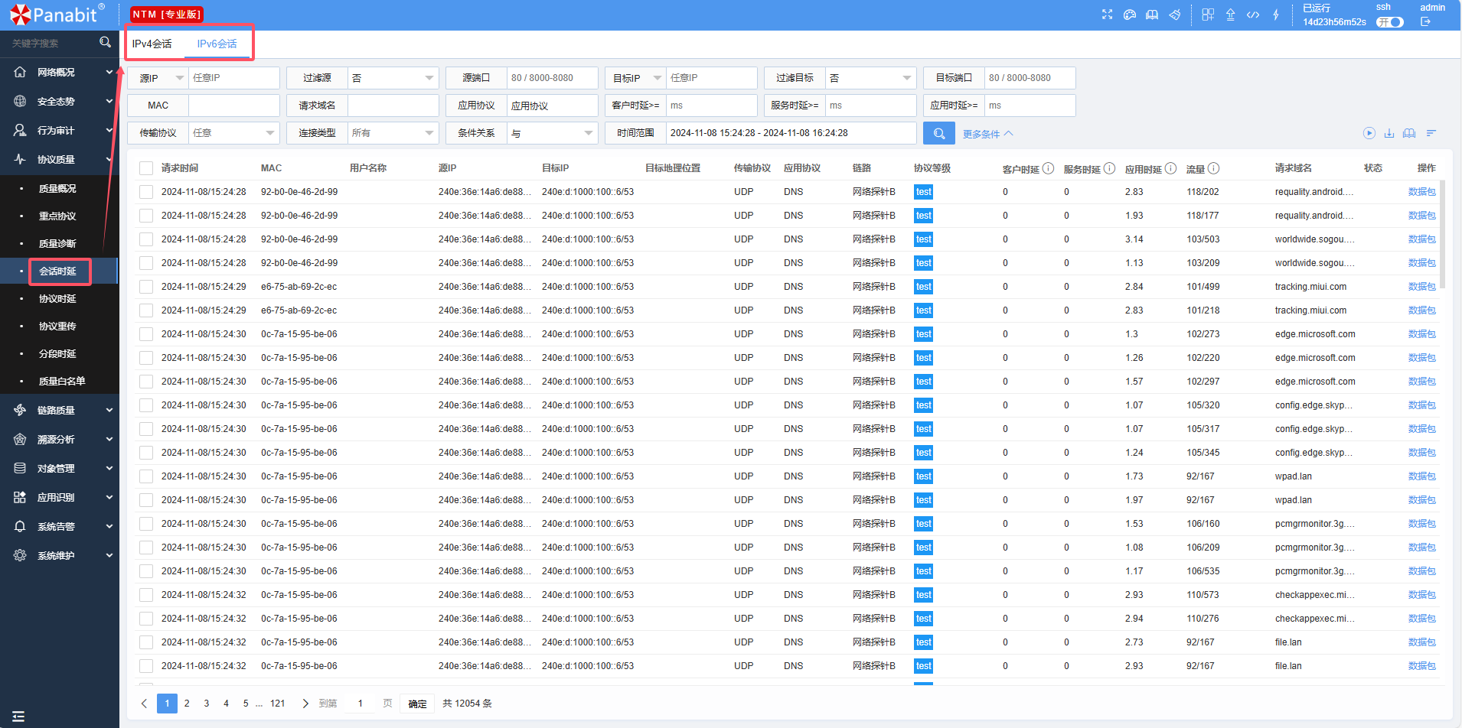Open the 传输协议 dropdown

click(x=233, y=133)
